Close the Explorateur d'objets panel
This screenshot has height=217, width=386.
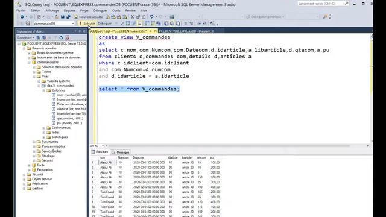(x=84, y=31)
